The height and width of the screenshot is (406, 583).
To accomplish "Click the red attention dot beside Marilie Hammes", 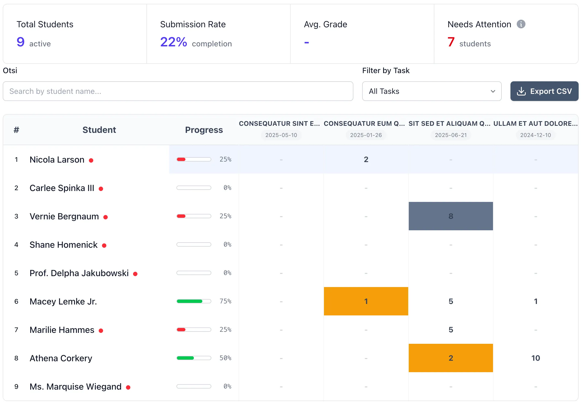I will pyautogui.click(x=101, y=331).
